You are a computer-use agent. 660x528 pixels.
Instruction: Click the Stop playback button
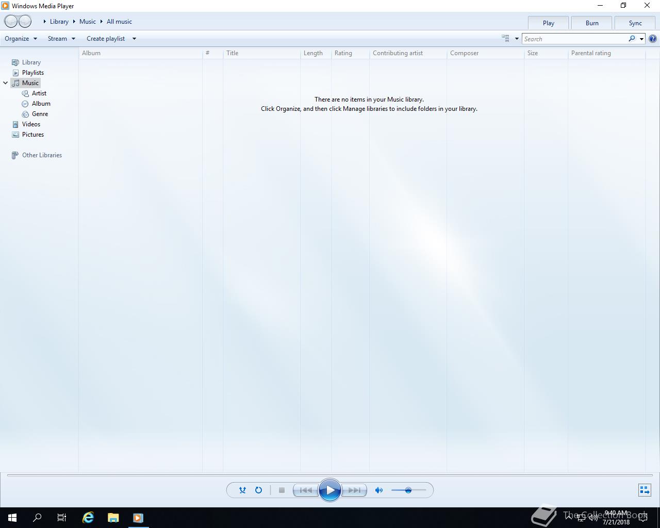[x=282, y=490]
